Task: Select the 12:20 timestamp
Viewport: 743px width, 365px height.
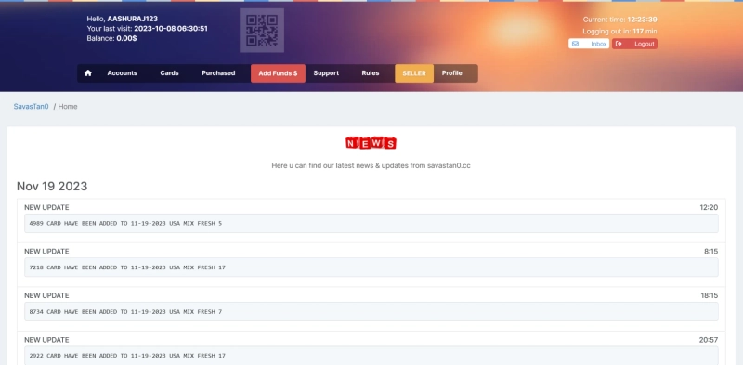Action: pos(709,207)
